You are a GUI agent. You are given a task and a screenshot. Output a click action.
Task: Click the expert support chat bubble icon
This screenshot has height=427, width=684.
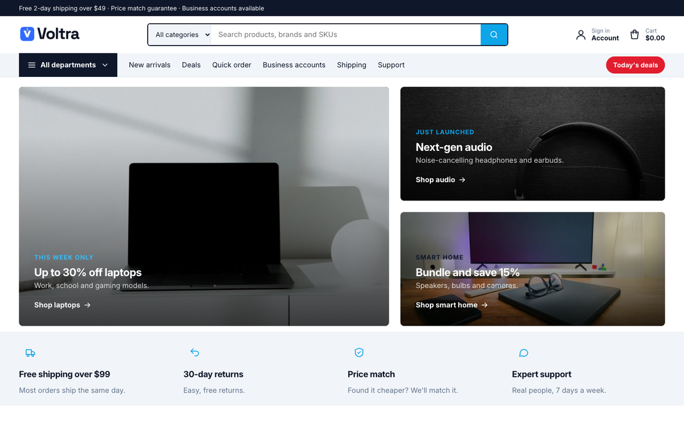tap(523, 353)
